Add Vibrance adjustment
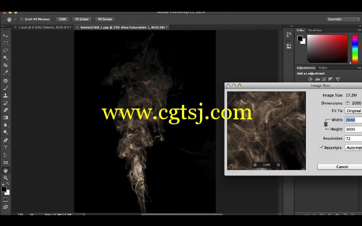 (x=338, y=79)
